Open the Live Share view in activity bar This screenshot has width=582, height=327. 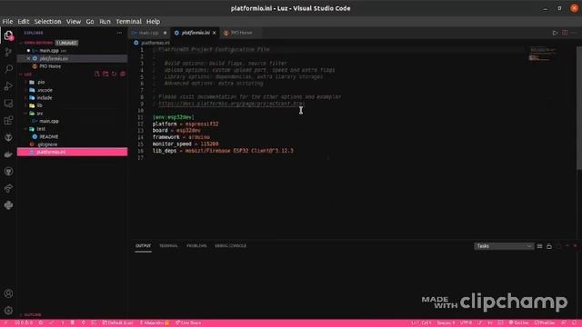pyautogui.click(x=8, y=188)
